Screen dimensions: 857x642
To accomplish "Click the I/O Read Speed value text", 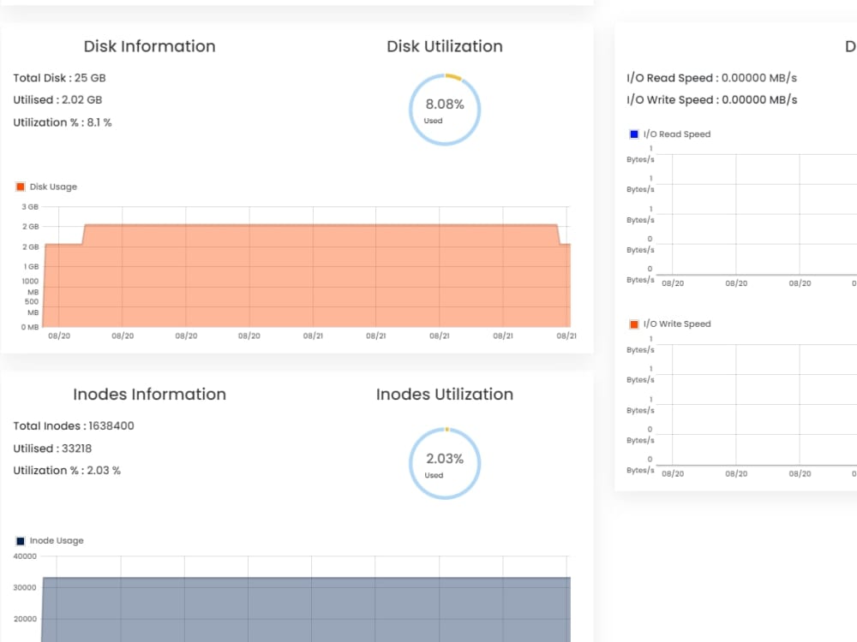I will click(x=712, y=77).
